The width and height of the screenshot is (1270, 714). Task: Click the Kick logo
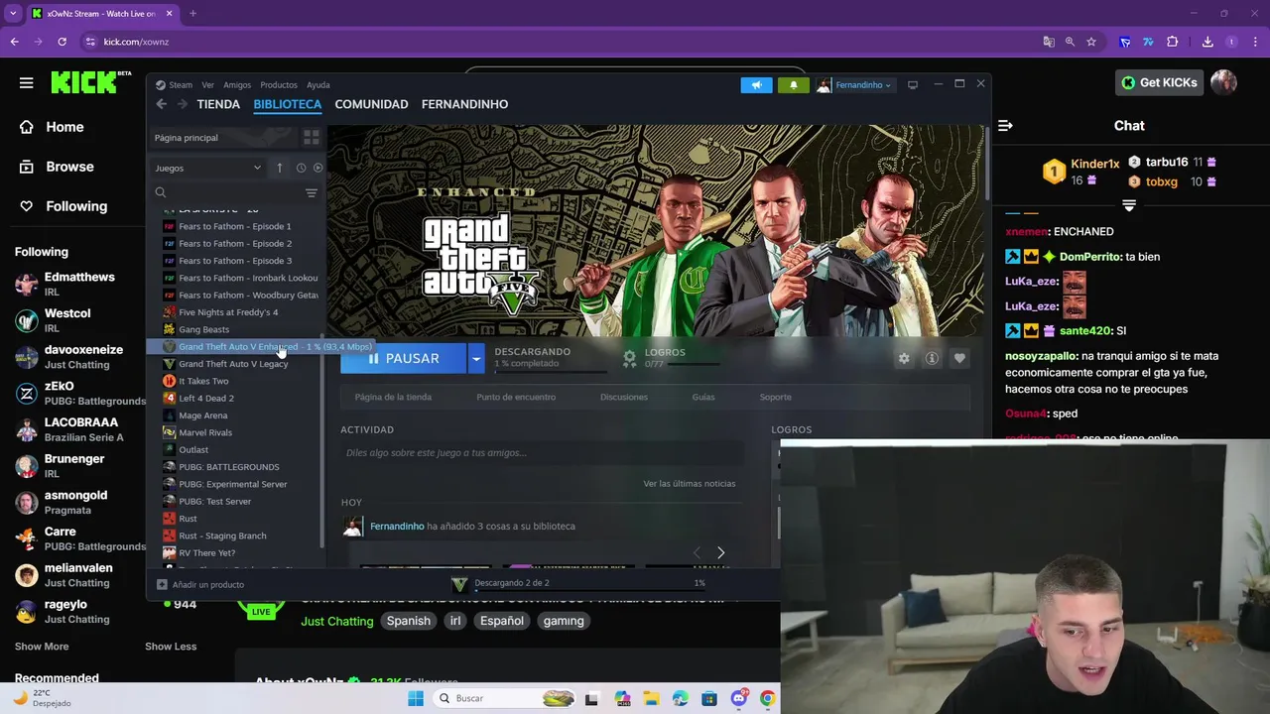pyautogui.click(x=90, y=82)
